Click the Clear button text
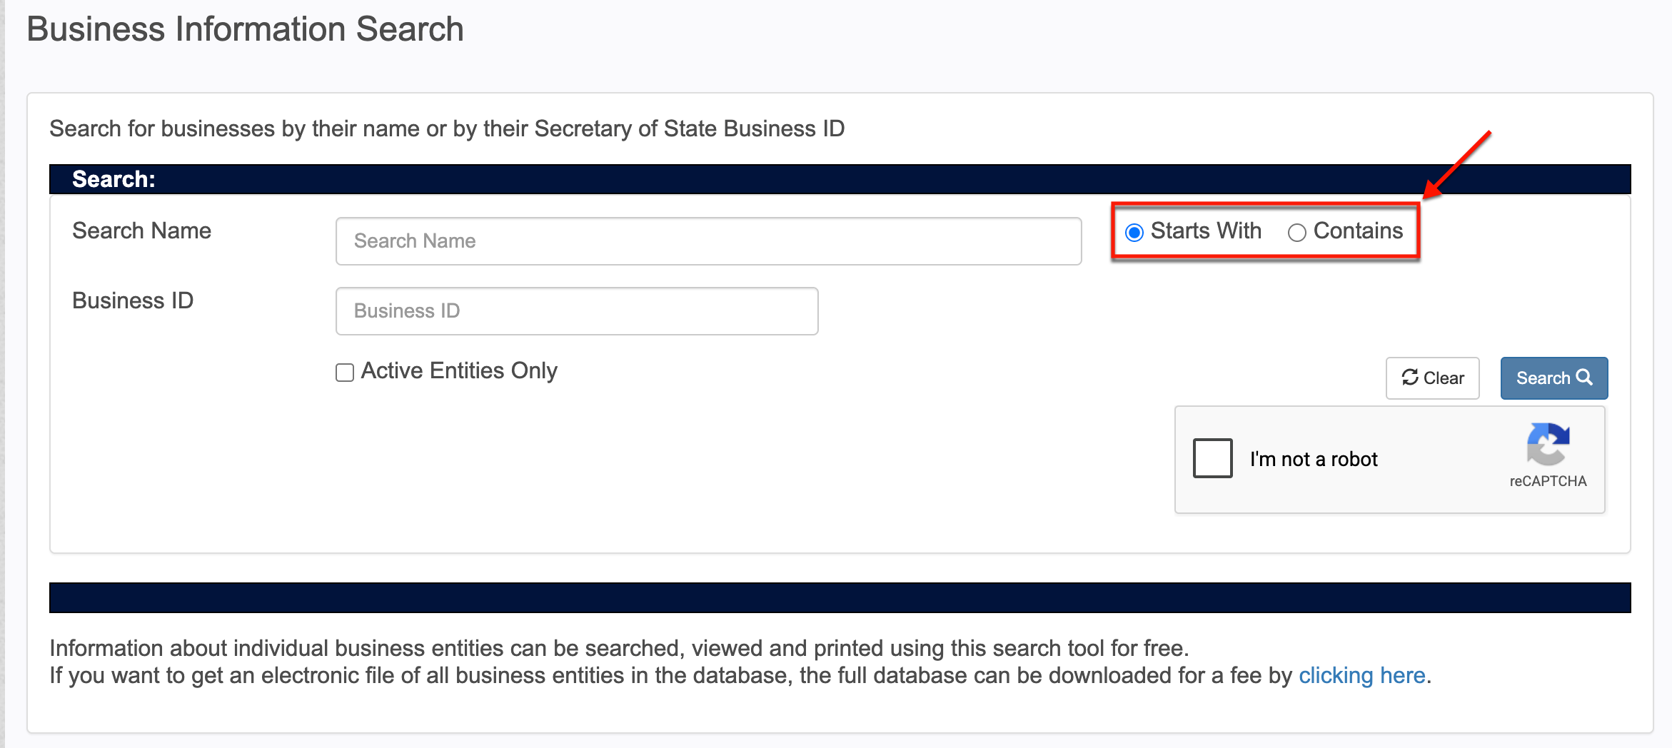 click(1444, 378)
